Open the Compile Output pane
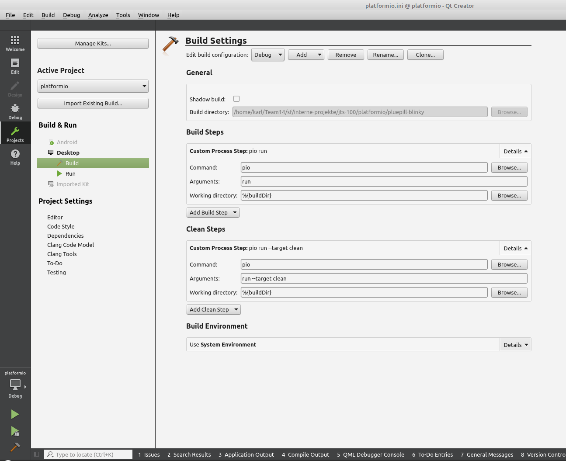Image resolution: width=566 pixels, height=461 pixels. [x=306, y=454]
